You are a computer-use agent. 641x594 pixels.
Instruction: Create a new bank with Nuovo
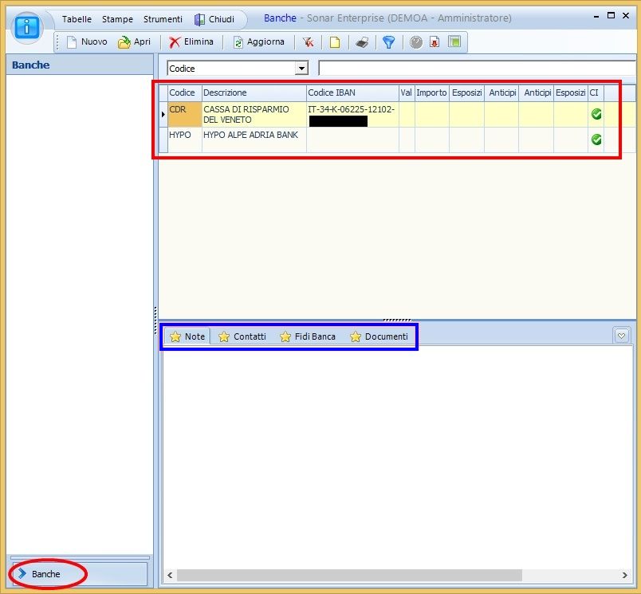(x=87, y=42)
